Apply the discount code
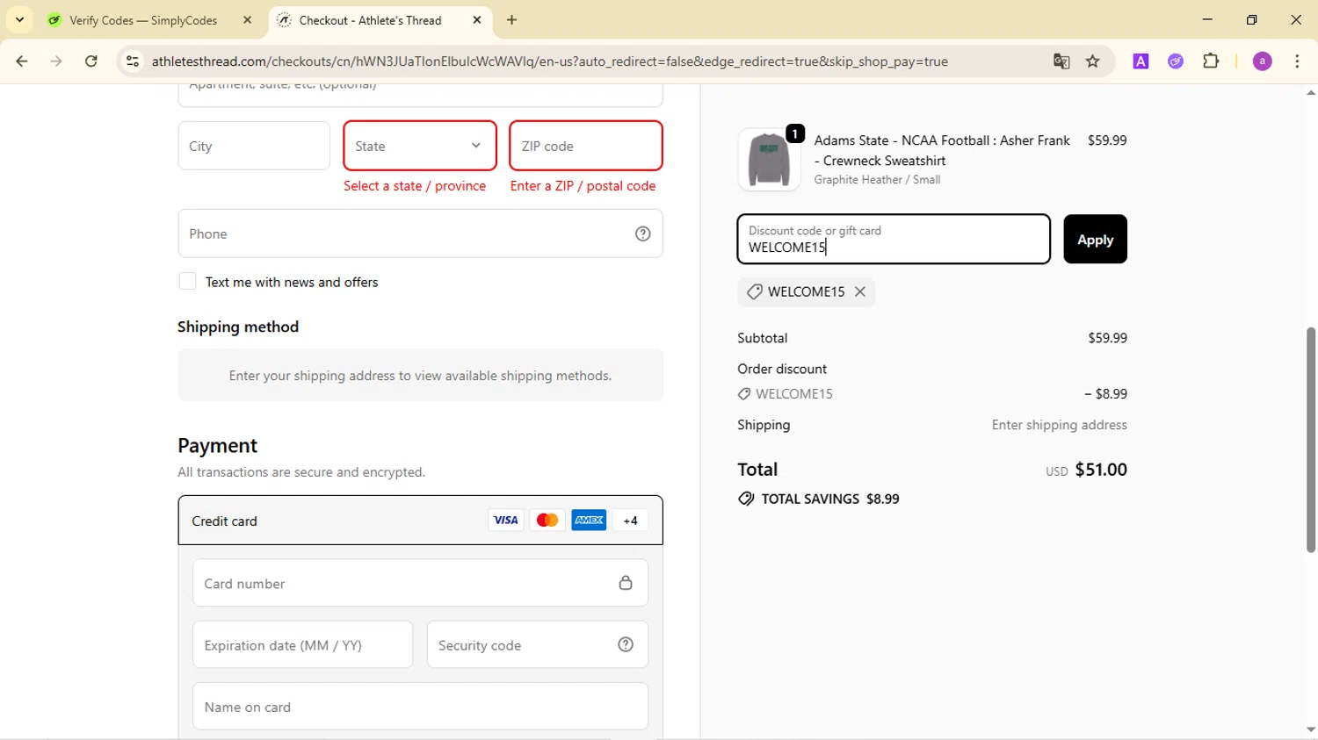Image resolution: width=1318 pixels, height=740 pixels. point(1095,239)
